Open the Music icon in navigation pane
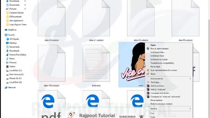Image resolution: width=210 pixels, height=118 pixels. point(7,59)
